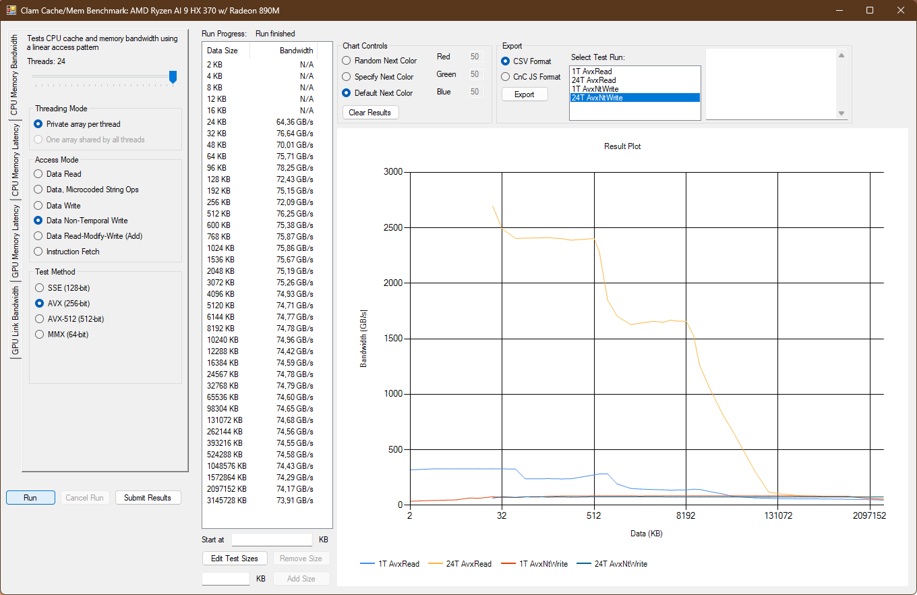
Task: Choose Random Next Color option
Action: point(347,61)
